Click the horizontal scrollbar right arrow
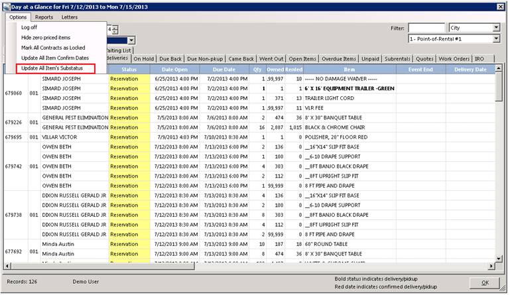 click(x=491, y=266)
